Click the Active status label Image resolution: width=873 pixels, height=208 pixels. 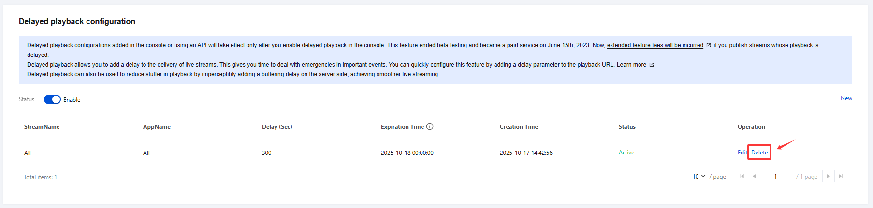point(626,153)
